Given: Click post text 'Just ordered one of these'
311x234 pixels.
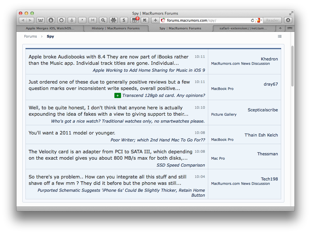Looking at the screenshot, I should [109, 85].
